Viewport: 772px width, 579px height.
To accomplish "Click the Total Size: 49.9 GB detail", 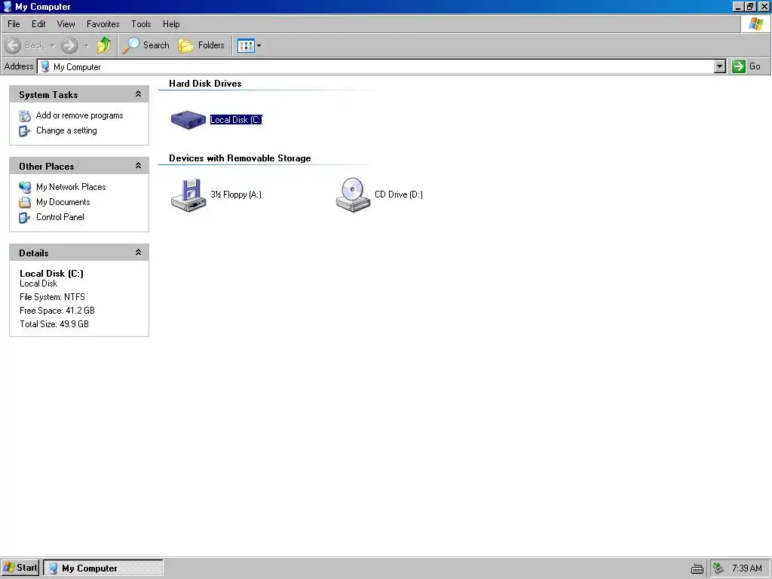I will pos(54,324).
